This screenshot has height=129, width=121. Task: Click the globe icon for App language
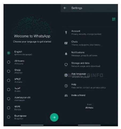[66, 75]
